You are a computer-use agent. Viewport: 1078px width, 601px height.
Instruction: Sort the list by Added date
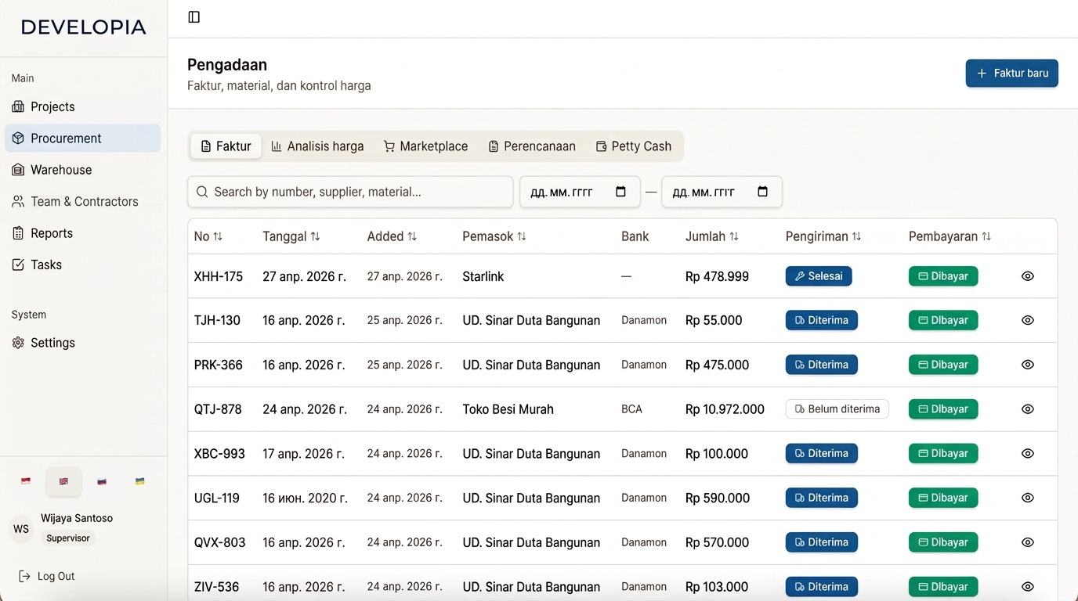pos(392,236)
